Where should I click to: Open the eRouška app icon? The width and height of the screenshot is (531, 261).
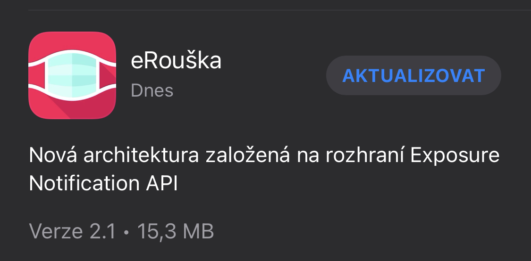72,75
